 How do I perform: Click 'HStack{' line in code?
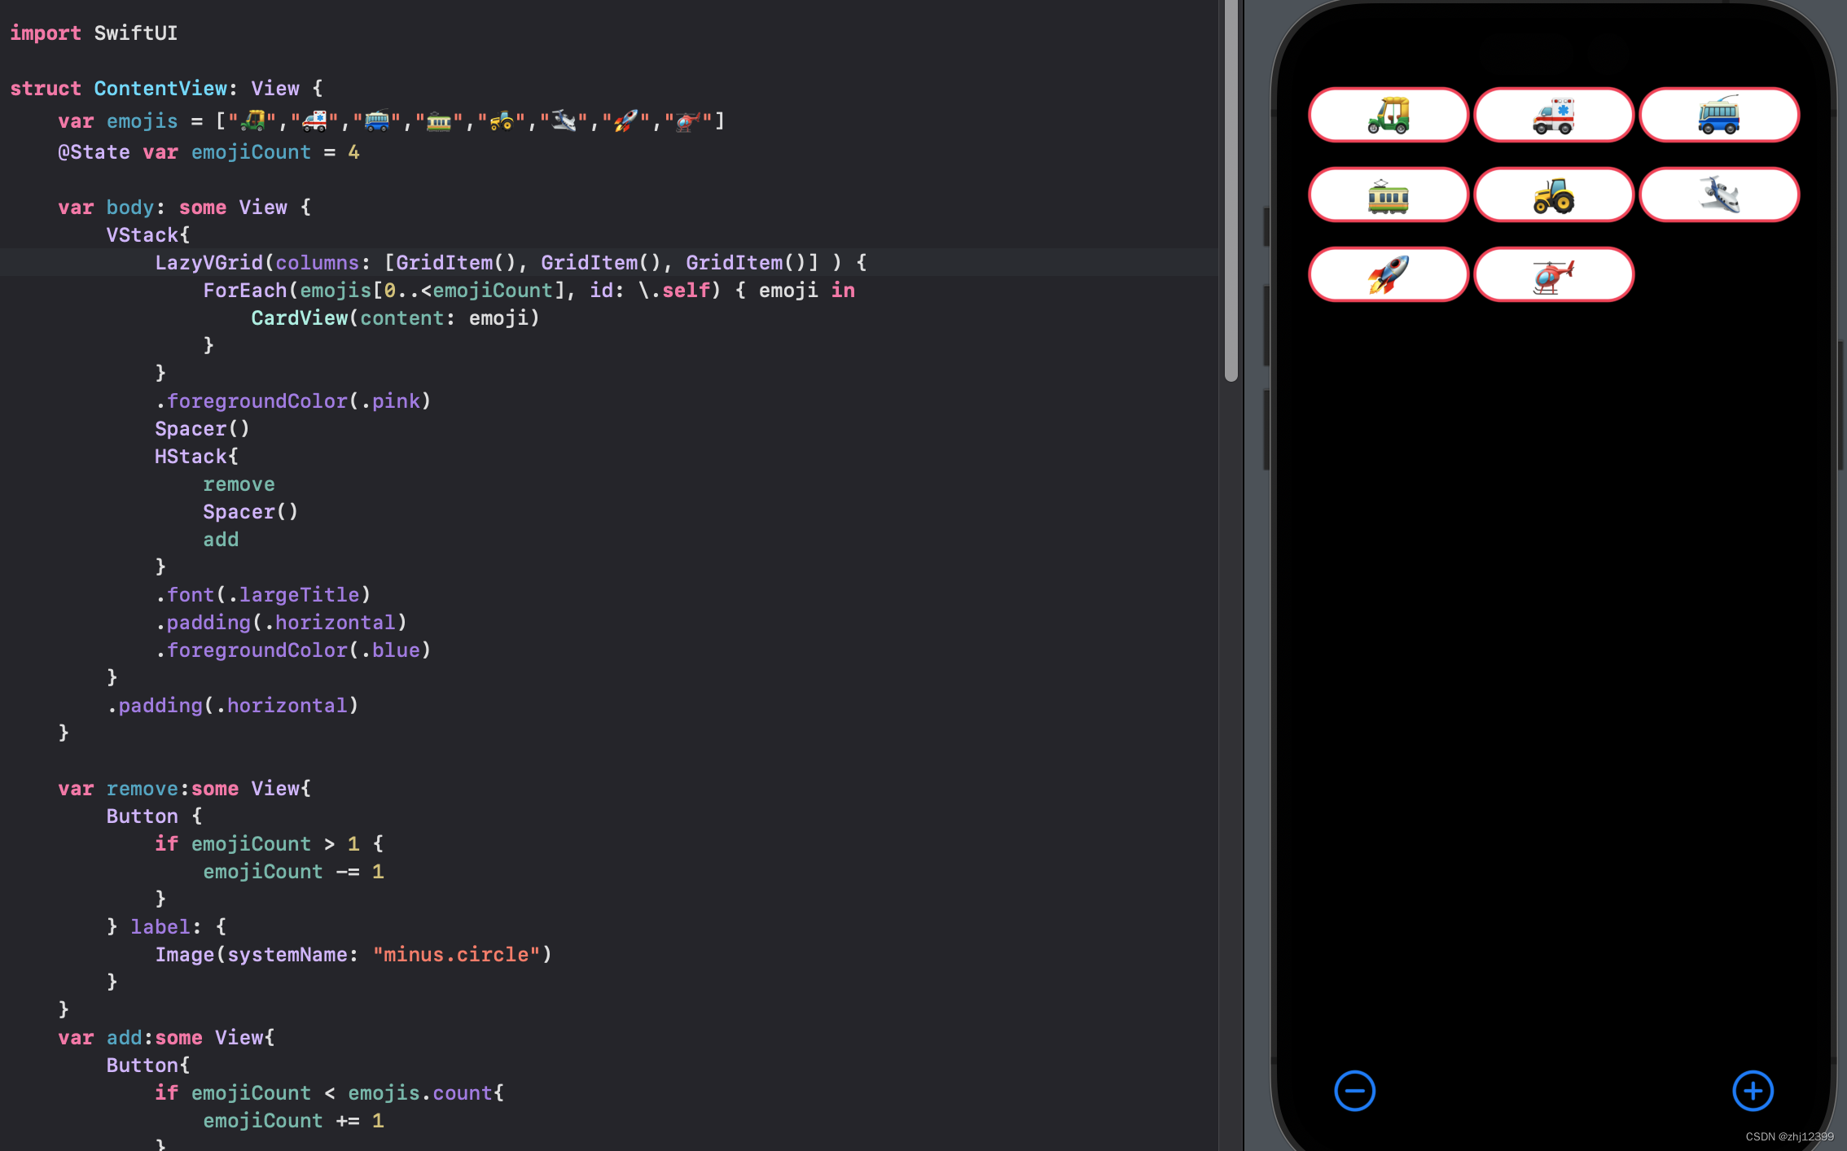click(x=196, y=456)
